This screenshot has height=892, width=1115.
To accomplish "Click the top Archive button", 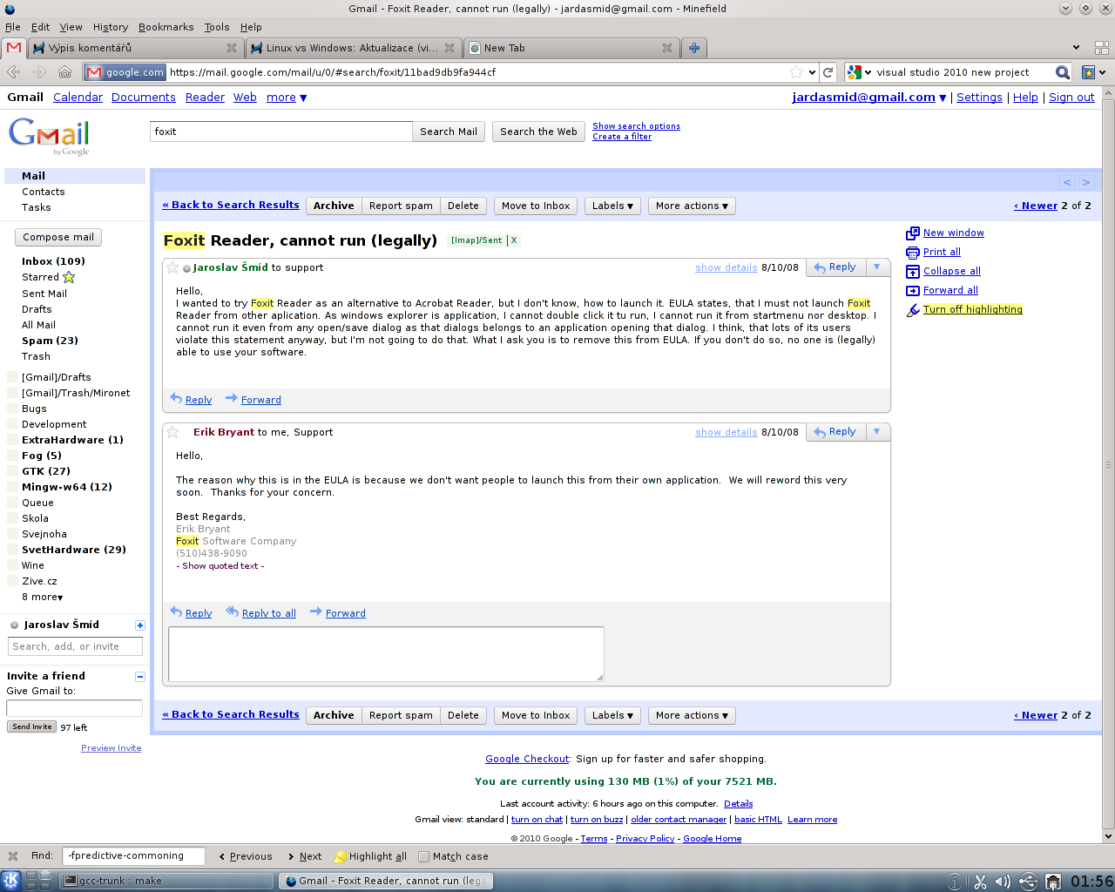I will click(334, 206).
